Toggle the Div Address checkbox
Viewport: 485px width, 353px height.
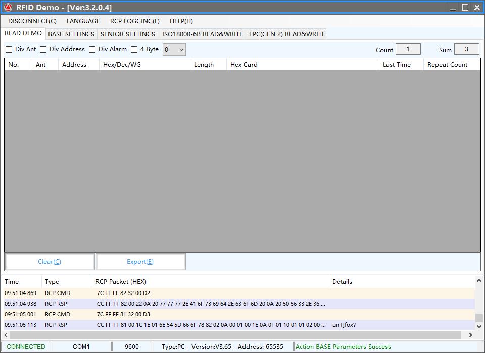coord(43,49)
